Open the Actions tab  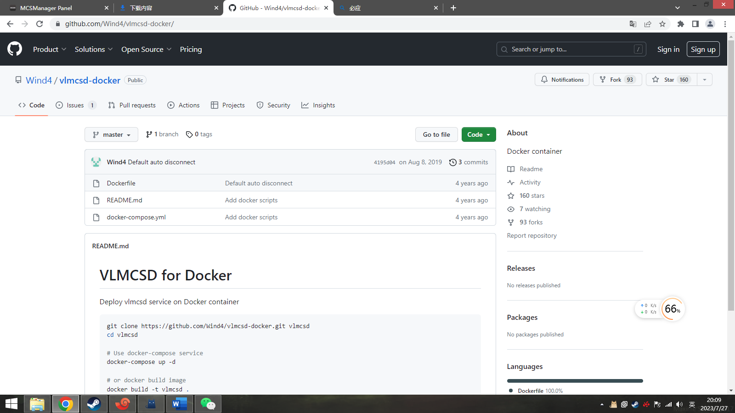[183, 105]
